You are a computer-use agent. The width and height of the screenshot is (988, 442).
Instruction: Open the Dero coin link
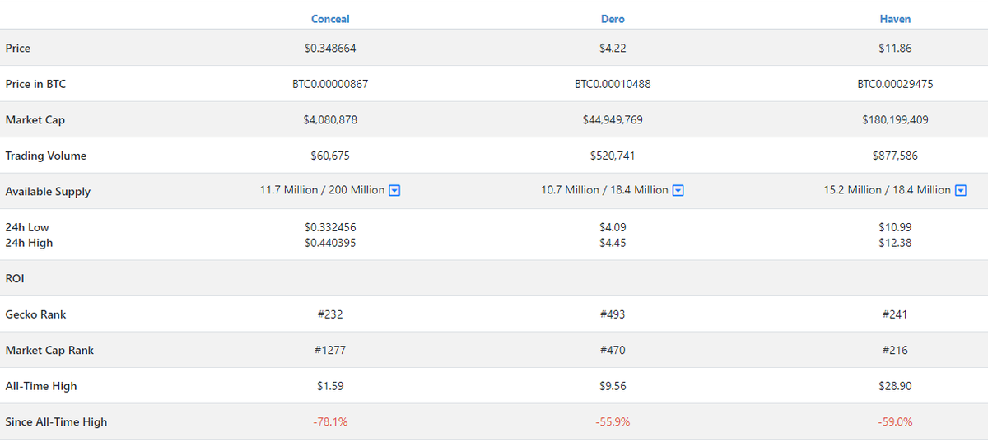point(613,19)
